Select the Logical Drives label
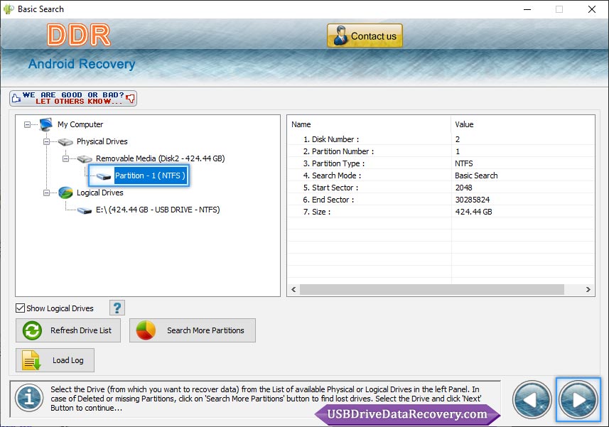Viewport: 609px width, 427px height. (99, 193)
